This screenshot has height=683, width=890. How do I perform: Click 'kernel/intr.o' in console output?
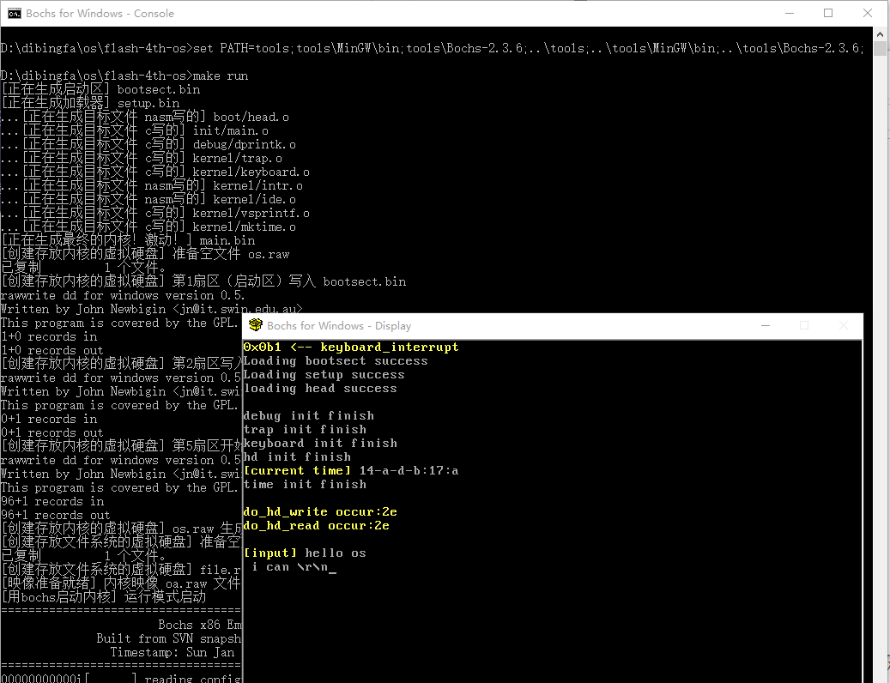tap(257, 185)
